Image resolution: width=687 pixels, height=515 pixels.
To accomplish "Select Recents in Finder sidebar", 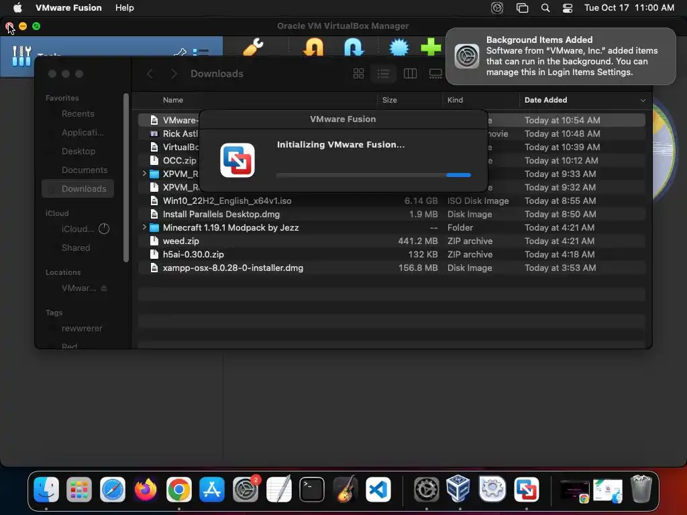I will click(x=78, y=114).
